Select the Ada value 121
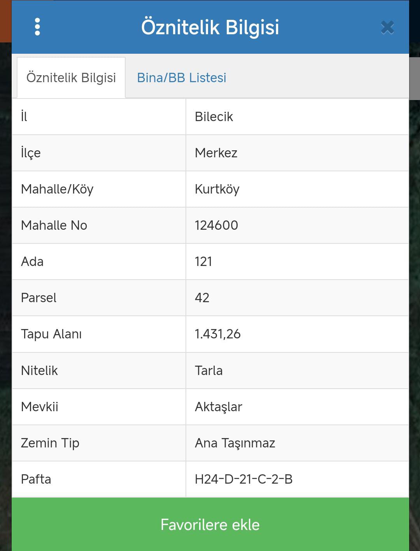420x551 pixels. click(203, 261)
